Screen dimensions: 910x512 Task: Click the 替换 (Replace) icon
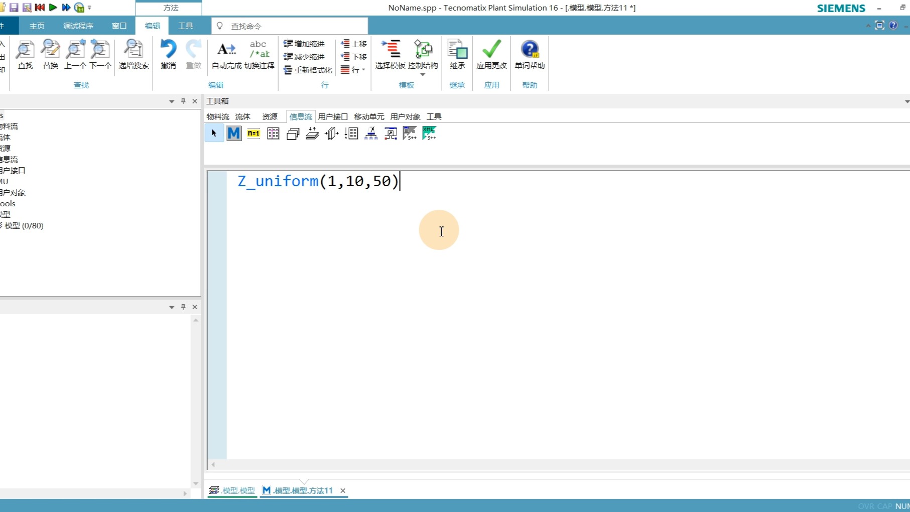pyautogui.click(x=50, y=54)
